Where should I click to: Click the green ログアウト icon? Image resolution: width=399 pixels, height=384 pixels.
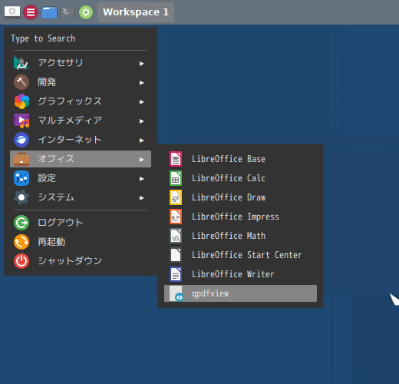pos(21,223)
